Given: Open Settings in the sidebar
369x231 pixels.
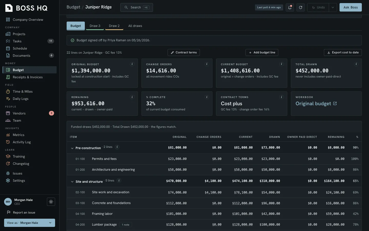Looking at the screenshot, I should 29,181.
